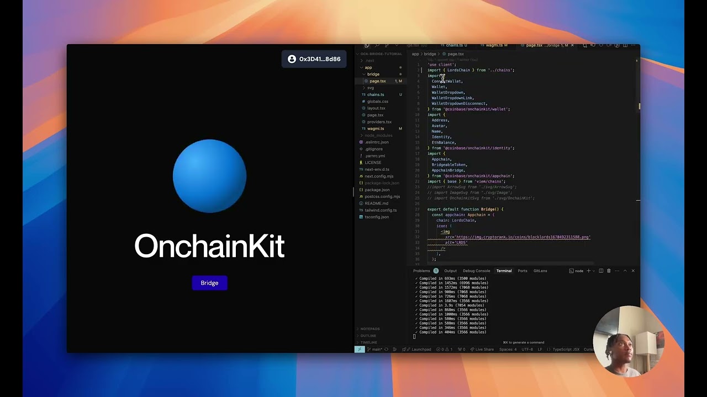Viewport: 707px width, 397px height.
Task: Open the 0x3D41...8d86 wallet dropdown
Action: click(x=314, y=59)
